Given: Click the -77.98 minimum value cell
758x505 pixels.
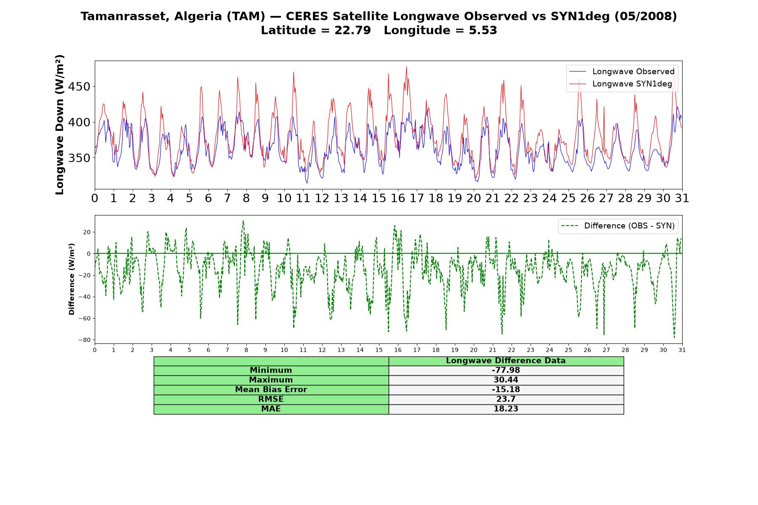Looking at the screenshot, I should pos(506,370).
